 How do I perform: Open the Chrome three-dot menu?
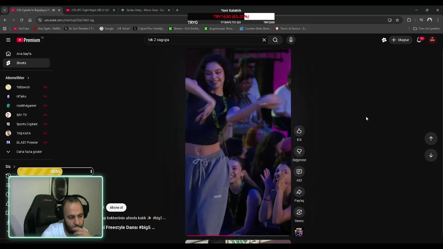pyautogui.click(x=437, y=20)
